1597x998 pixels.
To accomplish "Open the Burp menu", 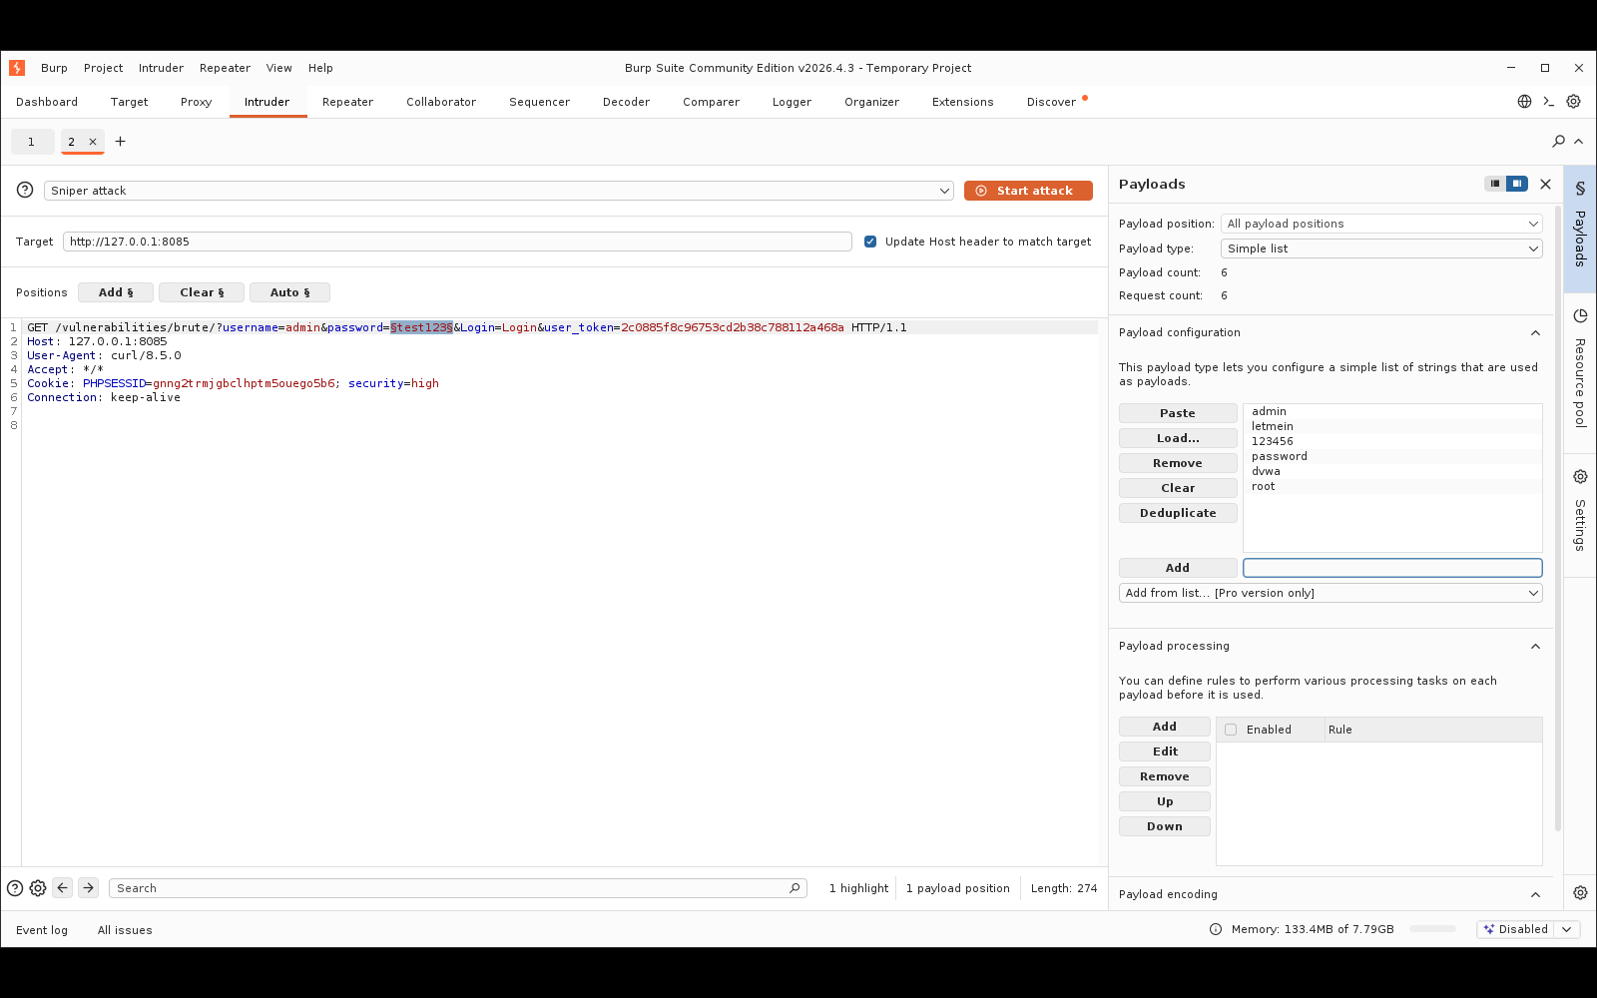I will point(54,68).
